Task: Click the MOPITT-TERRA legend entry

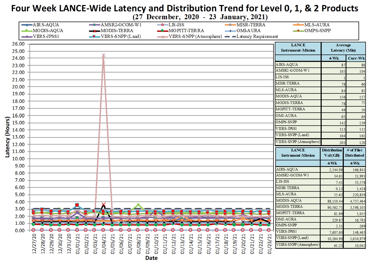Action: tap(181, 31)
